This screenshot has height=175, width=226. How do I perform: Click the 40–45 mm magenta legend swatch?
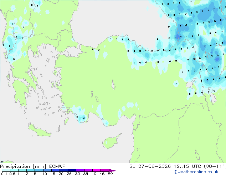pyautogui.click(x=97, y=170)
